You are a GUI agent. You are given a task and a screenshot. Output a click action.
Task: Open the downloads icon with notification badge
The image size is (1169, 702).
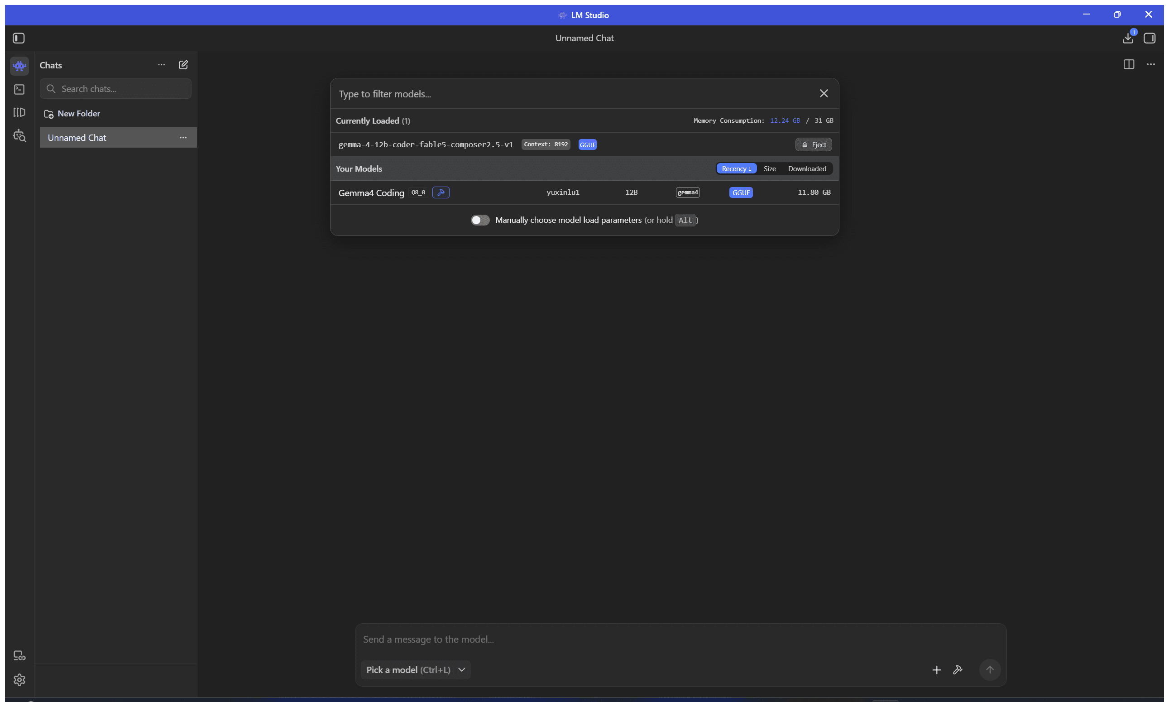[x=1128, y=38]
